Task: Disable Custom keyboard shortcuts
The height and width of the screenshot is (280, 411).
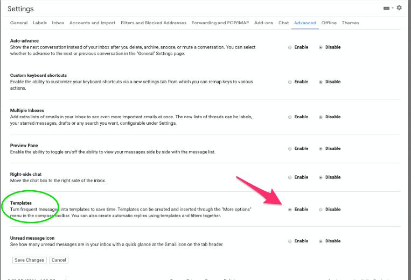Action: tap(321, 82)
